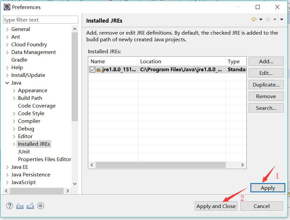The height and width of the screenshot is (220, 290).
Task: Click the JRE library icon of jre1.8.0_151
Action: click(x=99, y=70)
